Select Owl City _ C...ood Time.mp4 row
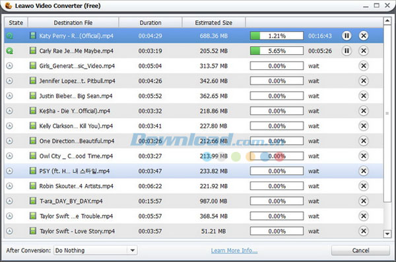The height and width of the screenshot is (262, 396). coord(193,156)
